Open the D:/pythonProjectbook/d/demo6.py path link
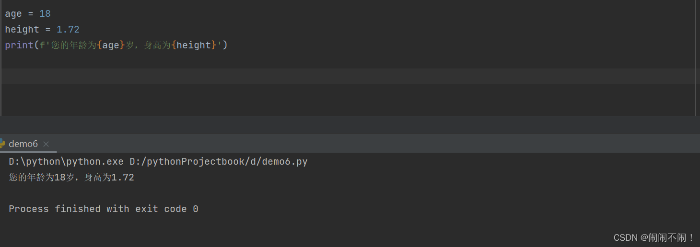The width and height of the screenshot is (700, 247). tap(219, 161)
